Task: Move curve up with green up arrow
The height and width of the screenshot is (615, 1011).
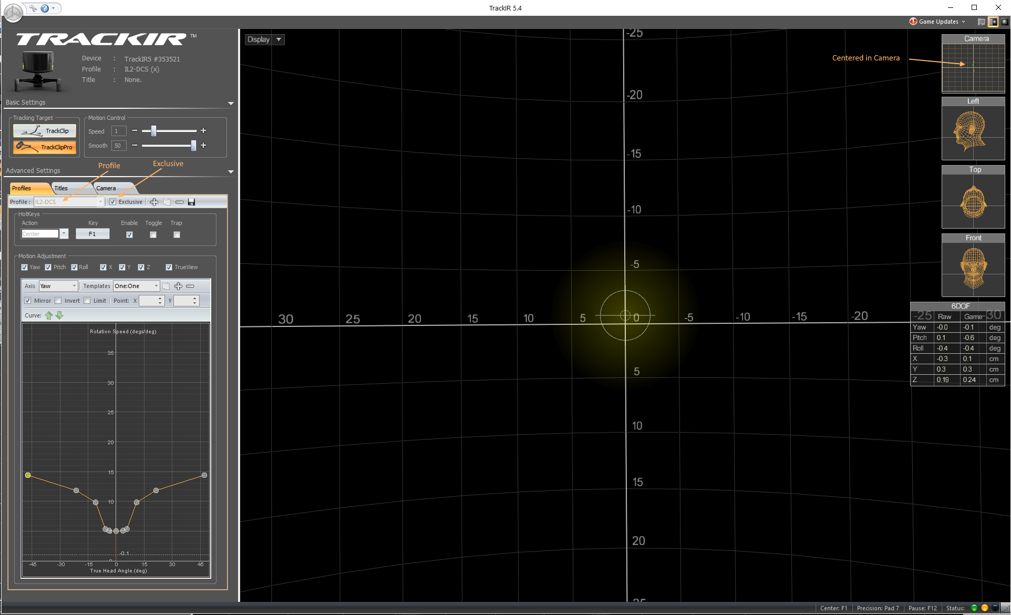Action: coord(49,315)
